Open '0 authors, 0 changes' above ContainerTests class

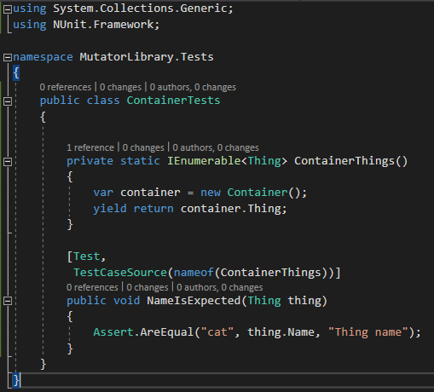[193, 87]
